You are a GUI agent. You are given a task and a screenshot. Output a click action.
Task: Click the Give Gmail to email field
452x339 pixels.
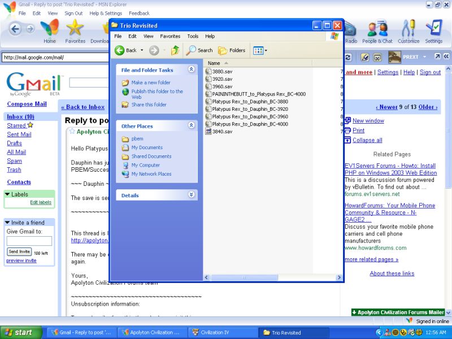(x=29, y=241)
